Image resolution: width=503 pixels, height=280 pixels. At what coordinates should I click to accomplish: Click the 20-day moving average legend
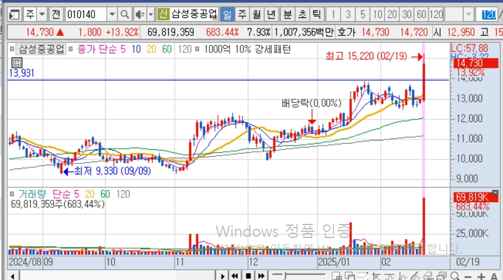(151, 49)
